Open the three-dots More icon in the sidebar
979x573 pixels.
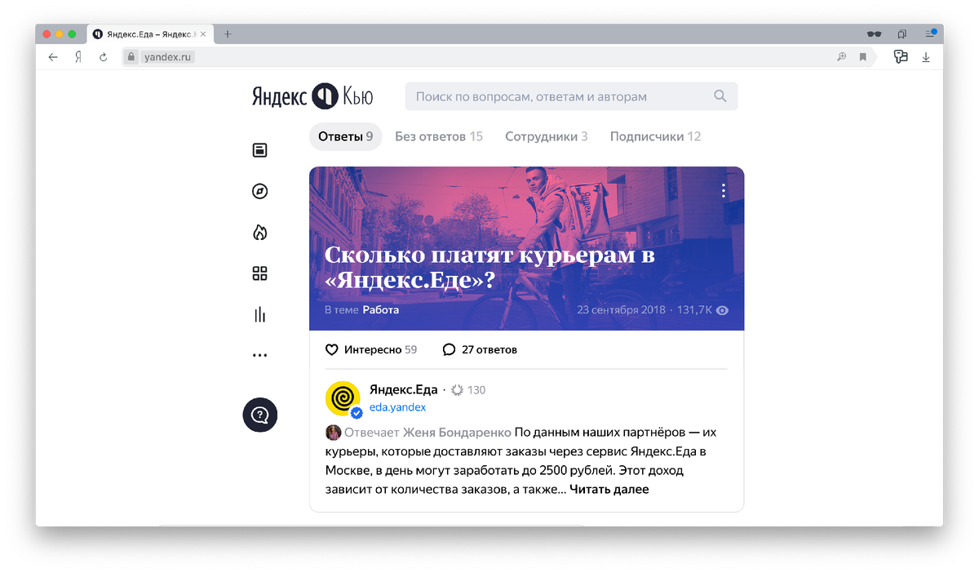pos(260,356)
